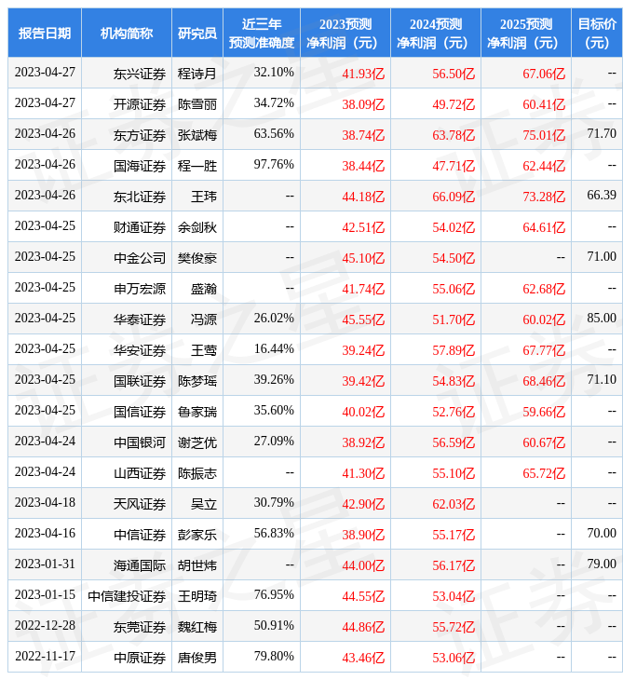Click the 66.09亿 2024 profit value
Viewport: 623px width, 680px height.
tap(454, 197)
